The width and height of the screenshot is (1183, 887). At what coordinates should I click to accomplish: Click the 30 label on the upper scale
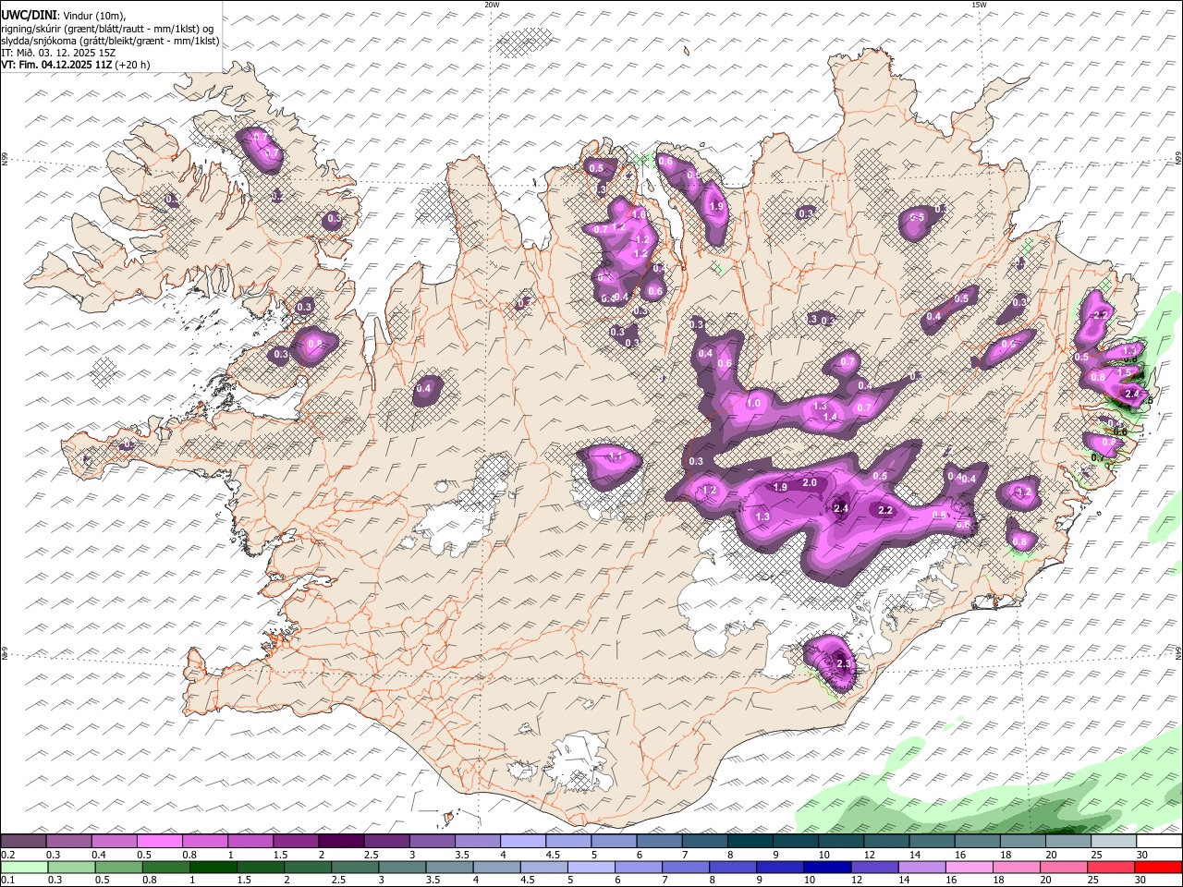[1141, 855]
